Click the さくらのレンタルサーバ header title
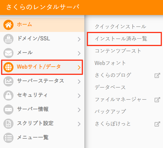Image resolution: width=163 pixels, height=148 pixels. (43, 7)
